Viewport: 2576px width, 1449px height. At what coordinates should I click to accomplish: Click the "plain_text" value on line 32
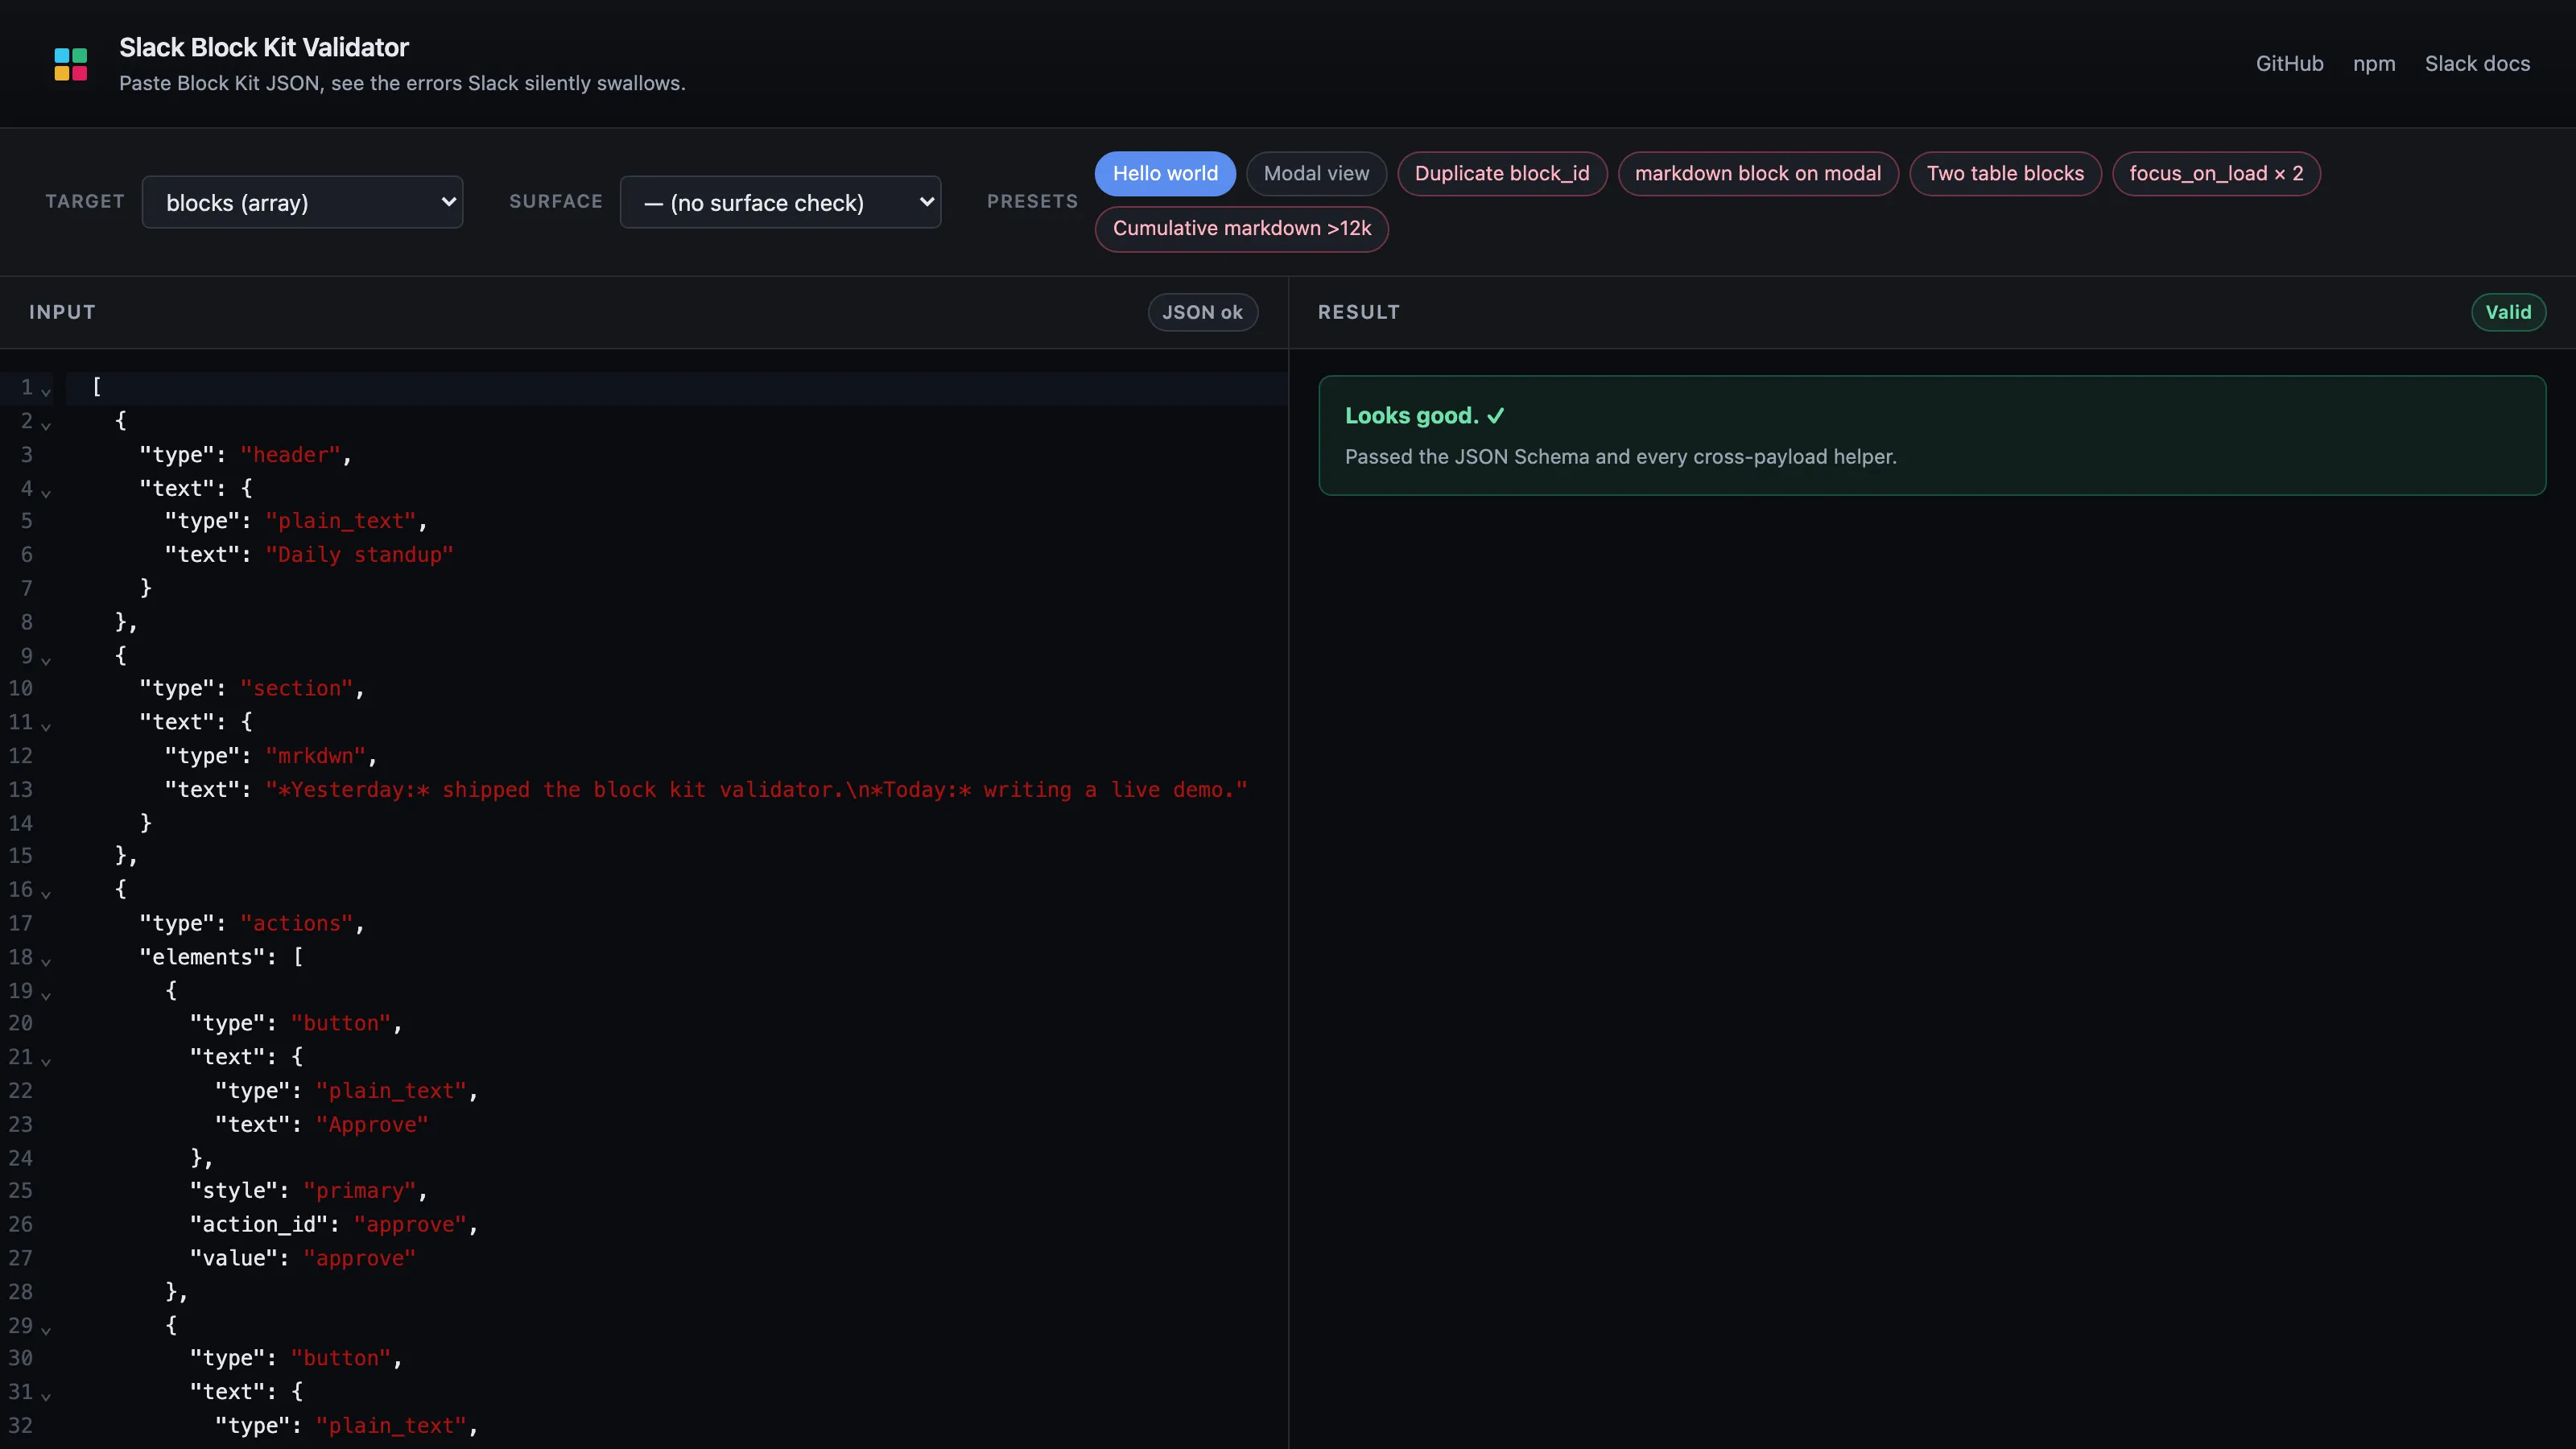click(391, 1426)
